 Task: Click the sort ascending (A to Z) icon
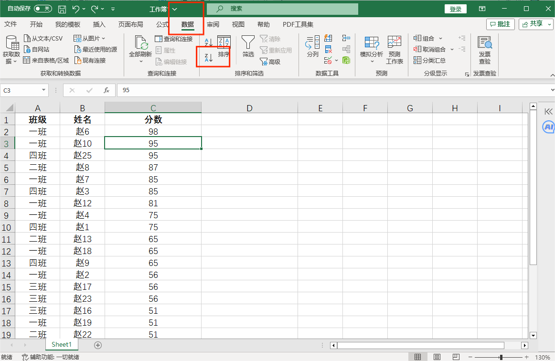[209, 42]
